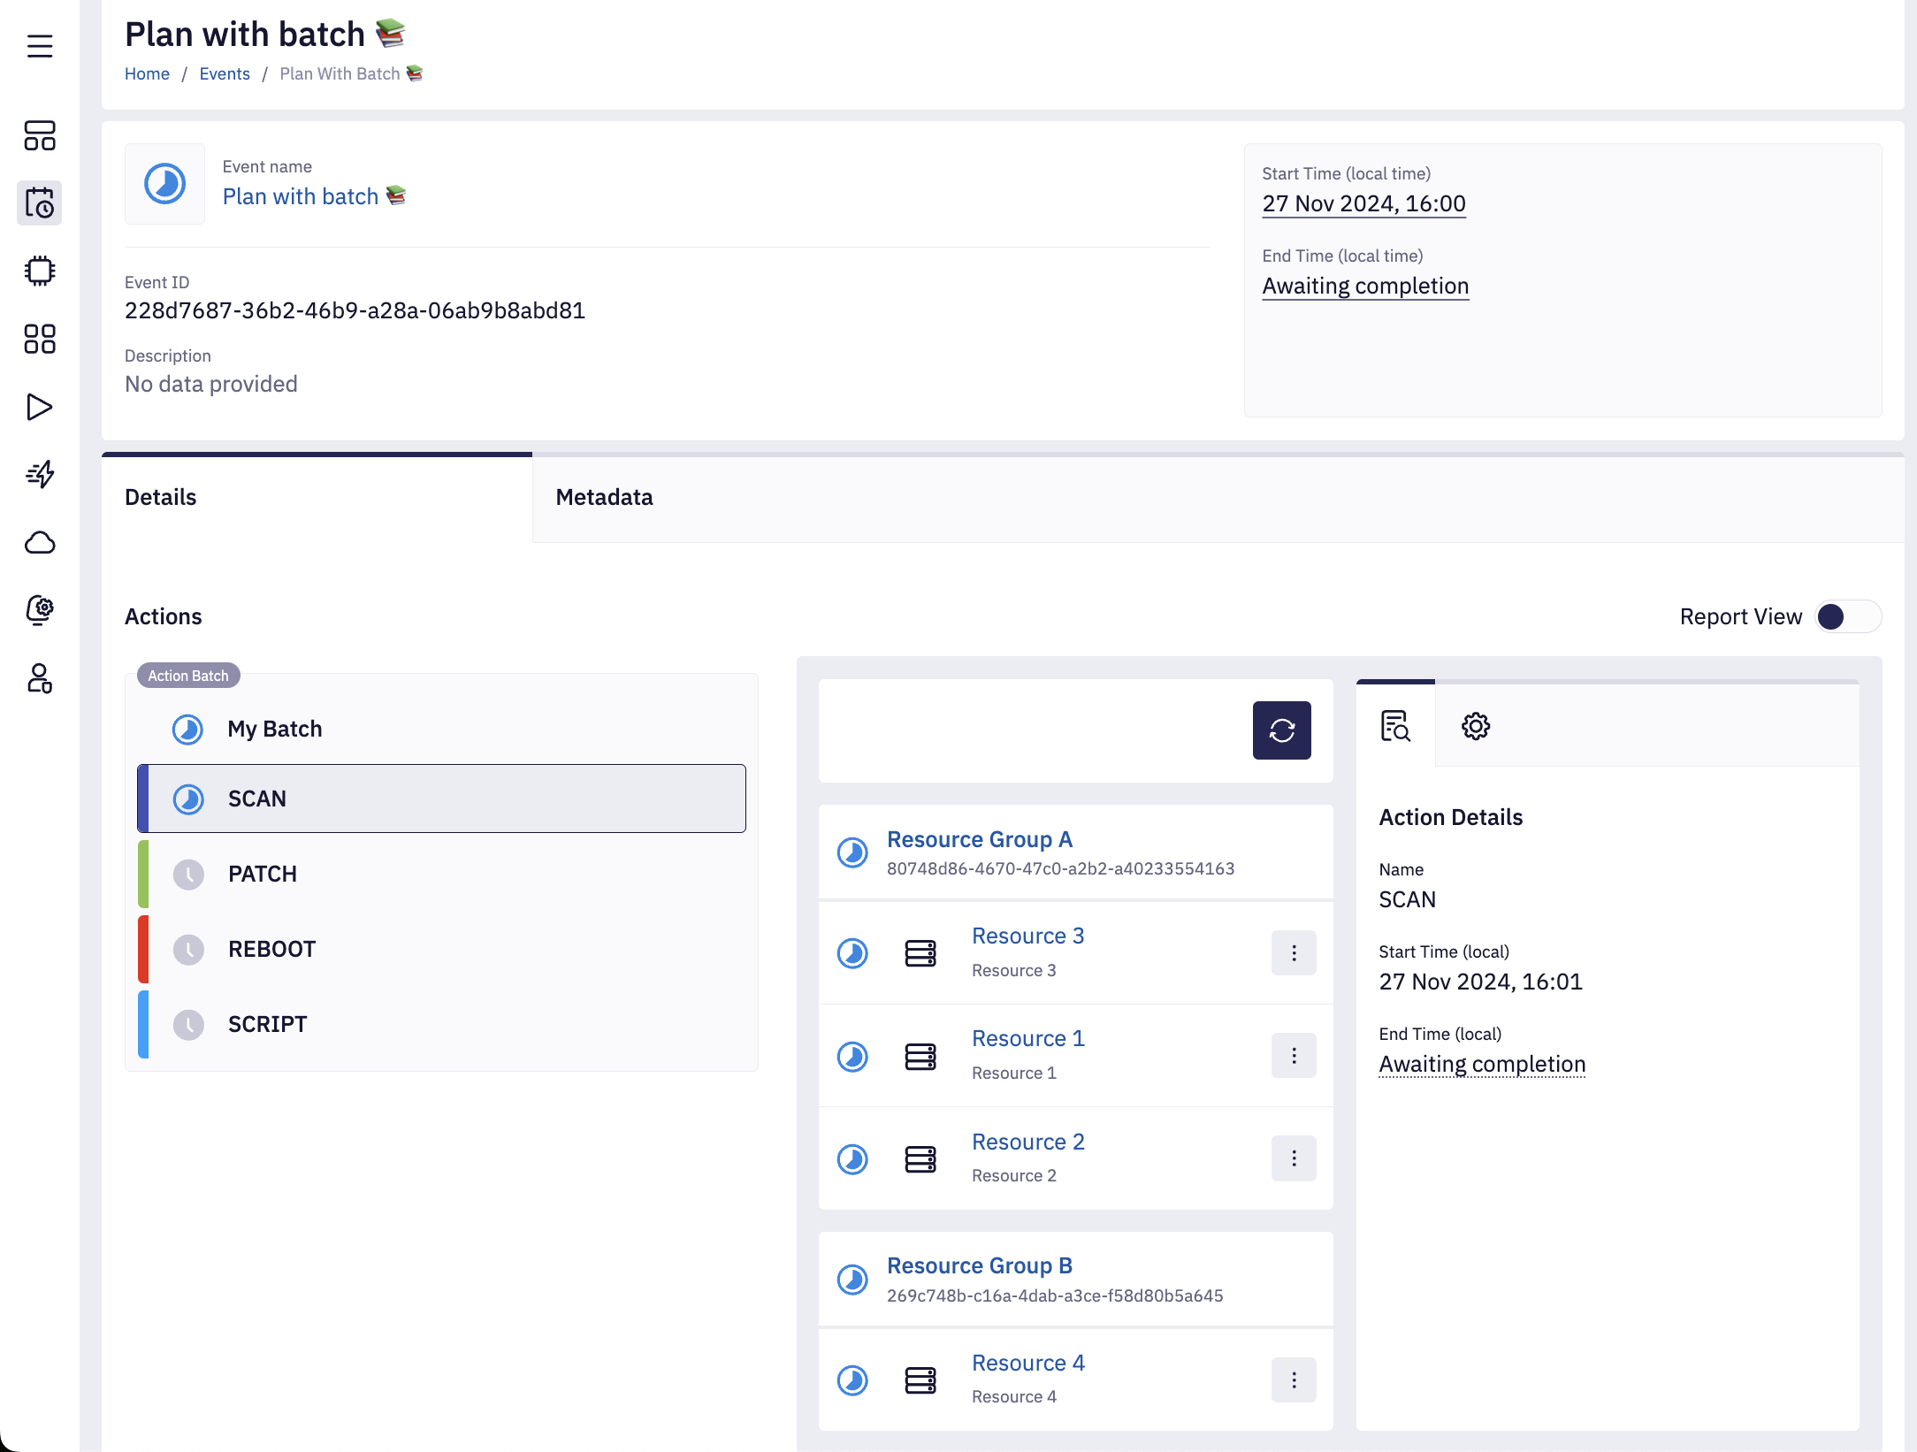Click the chip/processor sidebar icon
Screen dimensions: 1917x1452
pos(40,271)
